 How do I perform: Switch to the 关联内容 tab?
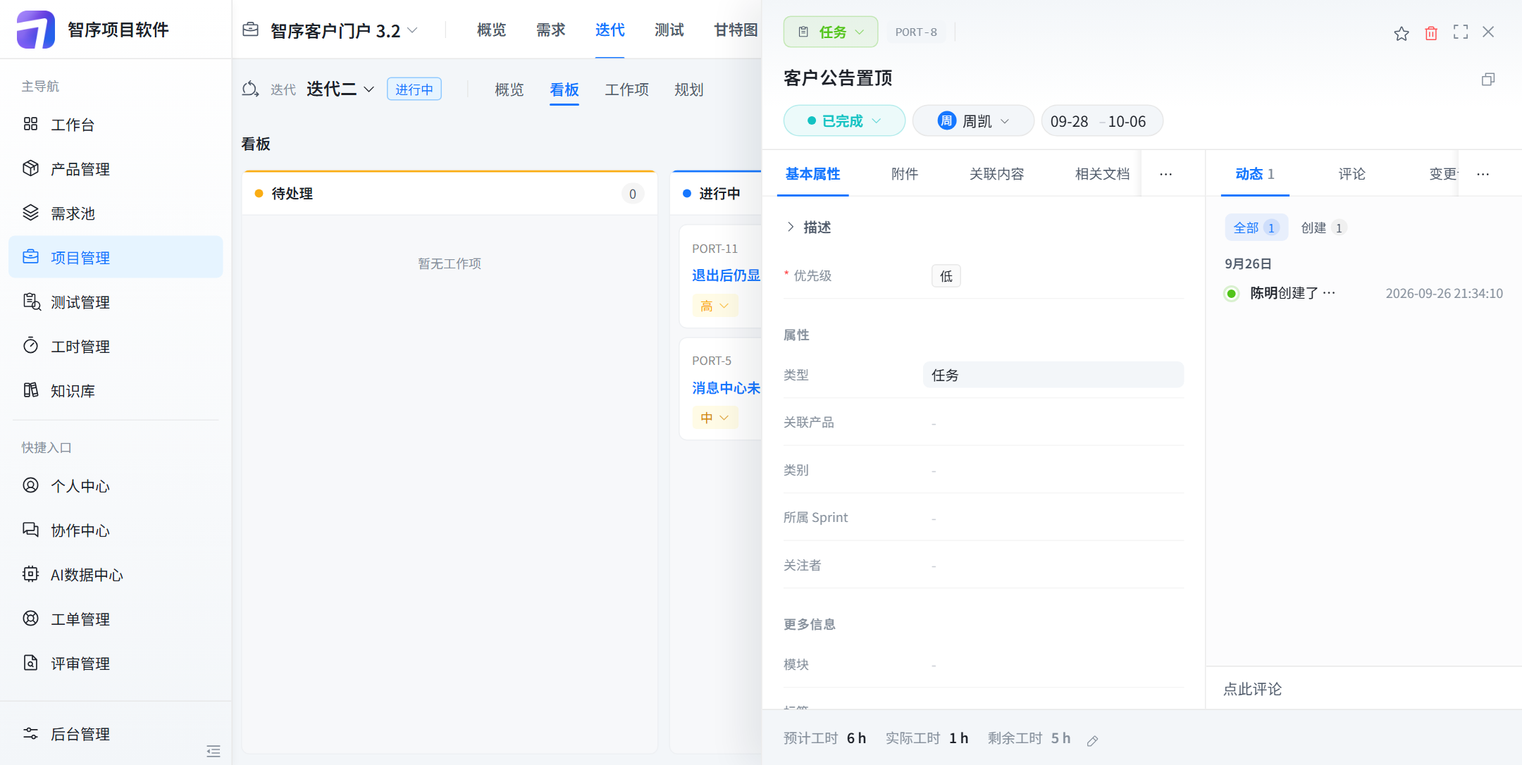(x=996, y=174)
